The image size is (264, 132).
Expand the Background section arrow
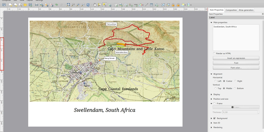pos(211,118)
